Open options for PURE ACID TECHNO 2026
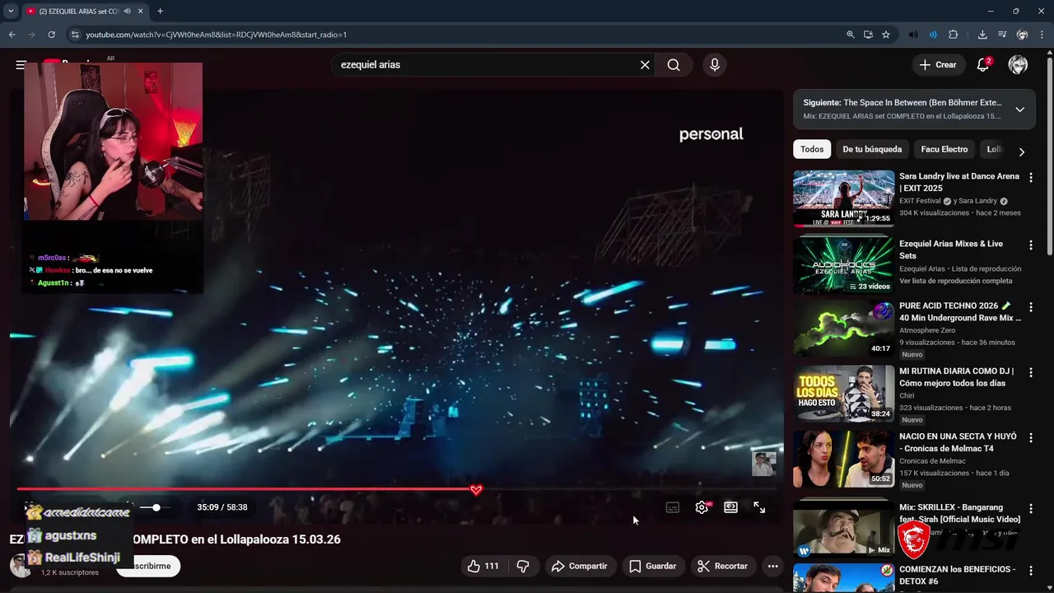1054x593 pixels. tap(1031, 306)
